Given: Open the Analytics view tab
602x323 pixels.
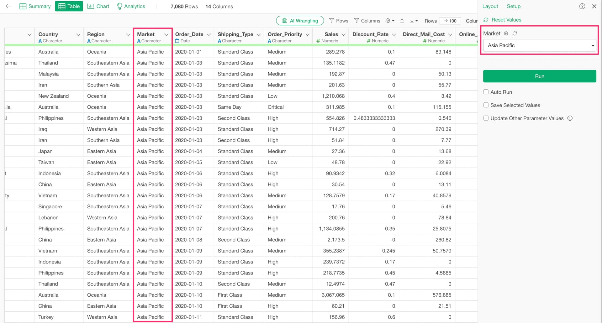Looking at the screenshot, I should point(131,6).
